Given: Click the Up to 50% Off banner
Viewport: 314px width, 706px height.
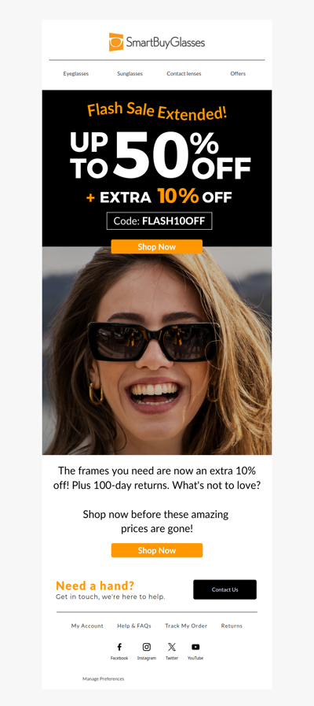Looking at the screenshot, I should coord(157,168).
